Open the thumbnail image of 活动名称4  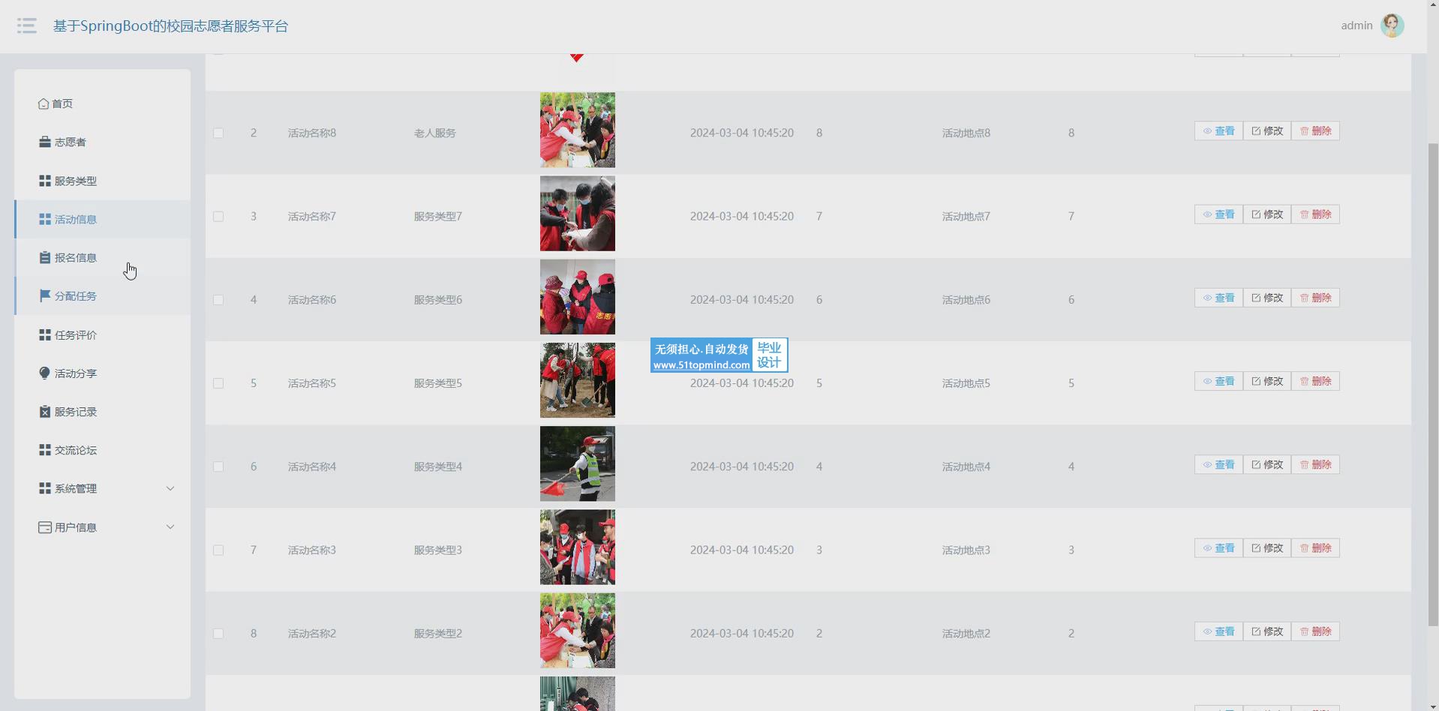[x=578, y=463]
